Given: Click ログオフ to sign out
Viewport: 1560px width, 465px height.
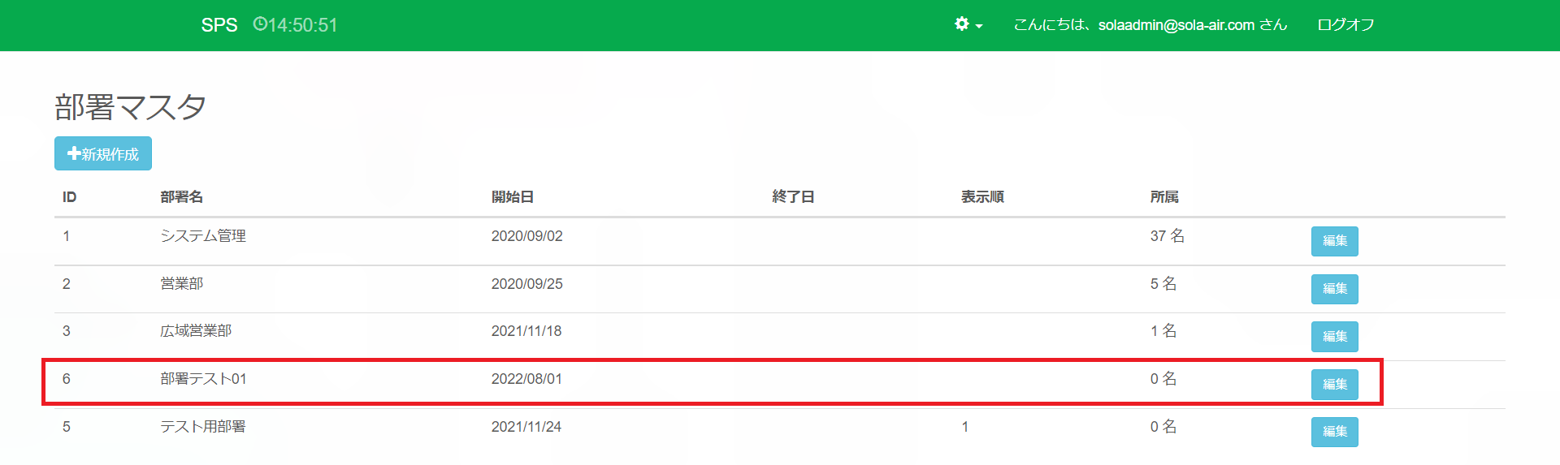Looking at the screenshot, I should coord(1345,25).
